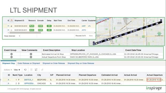Viewport: 166px width, 93px height.
Task: Click the CHICAGO city cell
Action: pyautogui.click(x=41, y=83)
